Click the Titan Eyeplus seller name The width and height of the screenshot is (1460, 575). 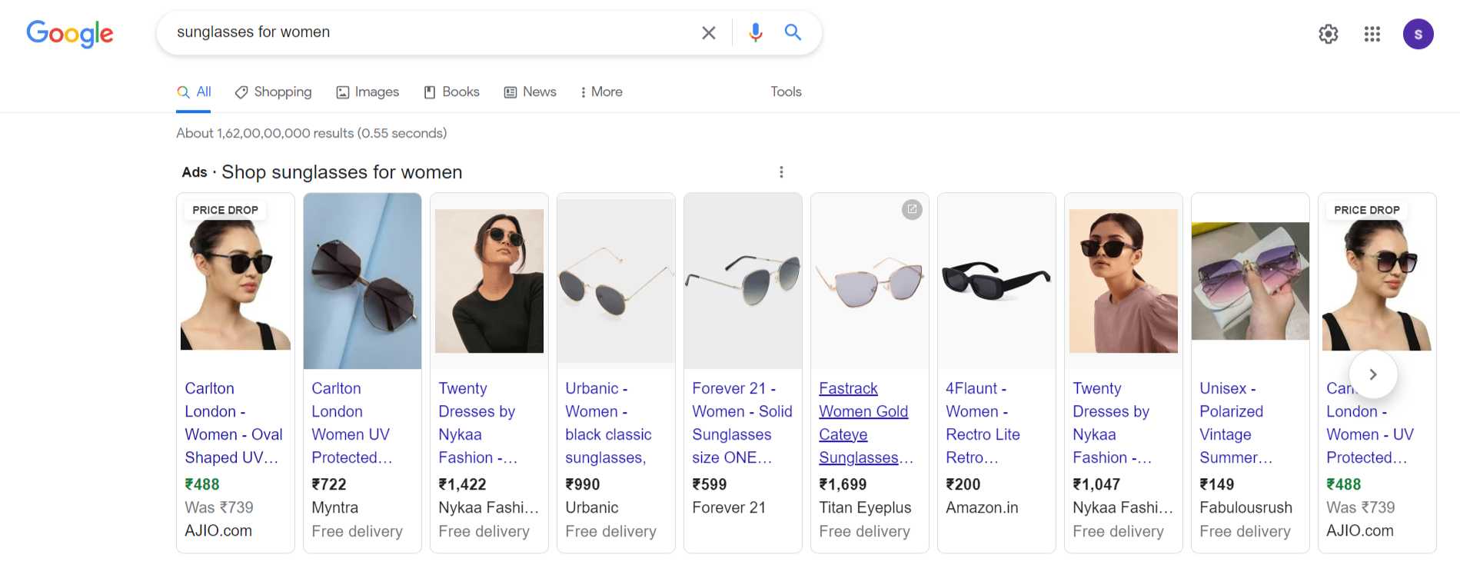865,507
